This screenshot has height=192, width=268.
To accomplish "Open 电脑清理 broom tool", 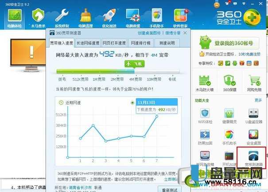I will pyautogui.click(x=85, y=19).
